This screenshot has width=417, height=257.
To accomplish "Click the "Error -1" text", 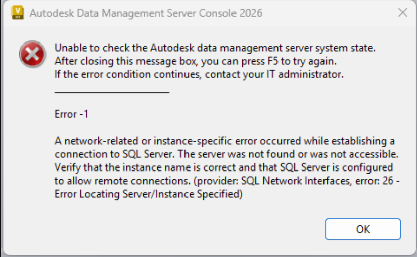I will [72, 114].
